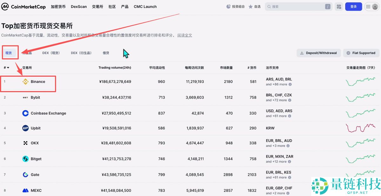Click the star icon next to 自选

(251, 6)
